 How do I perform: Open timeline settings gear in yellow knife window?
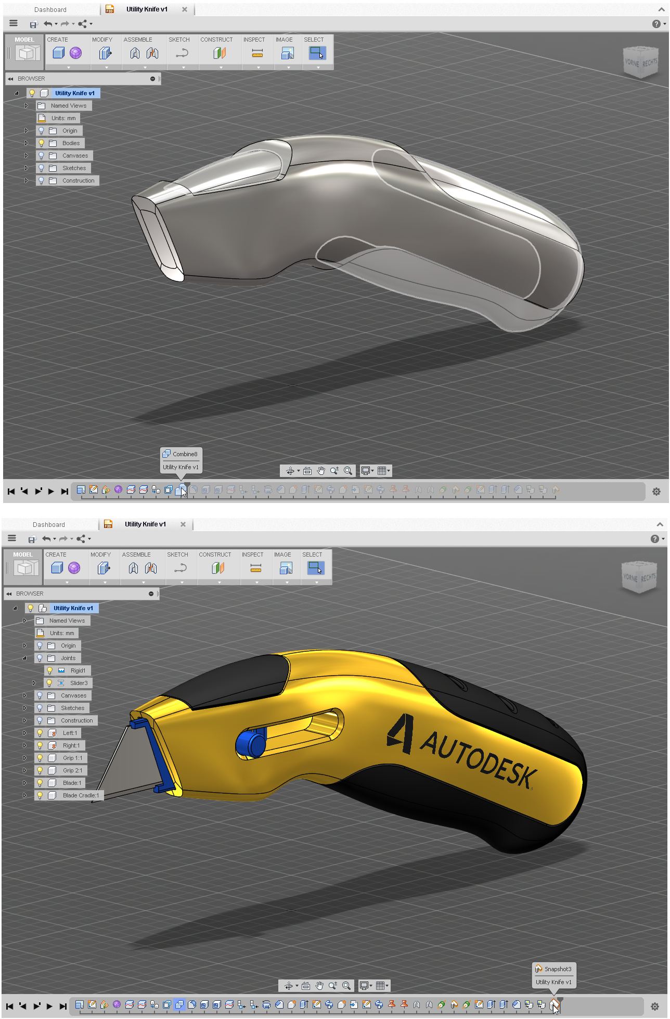point(655,1007)
